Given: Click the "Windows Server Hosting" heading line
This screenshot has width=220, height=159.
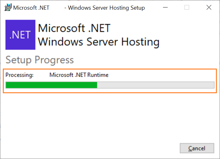Looking at the screenshot, I should click(99, 42).
